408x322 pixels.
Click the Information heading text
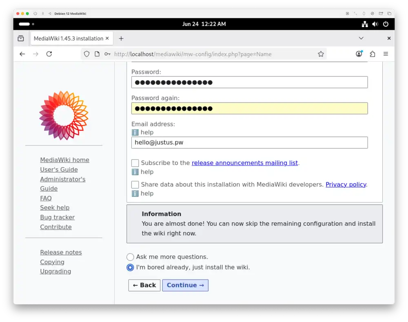coord(161,214)
